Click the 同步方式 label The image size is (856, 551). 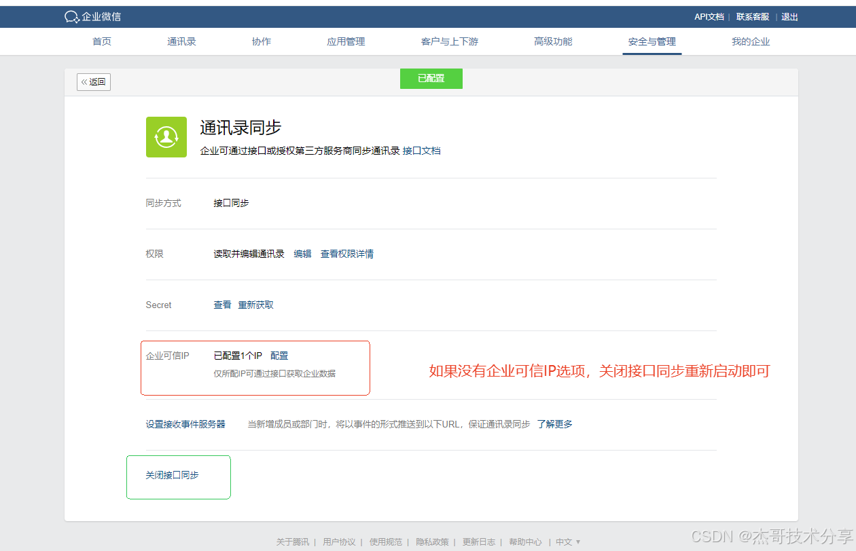tap(163, 203)
